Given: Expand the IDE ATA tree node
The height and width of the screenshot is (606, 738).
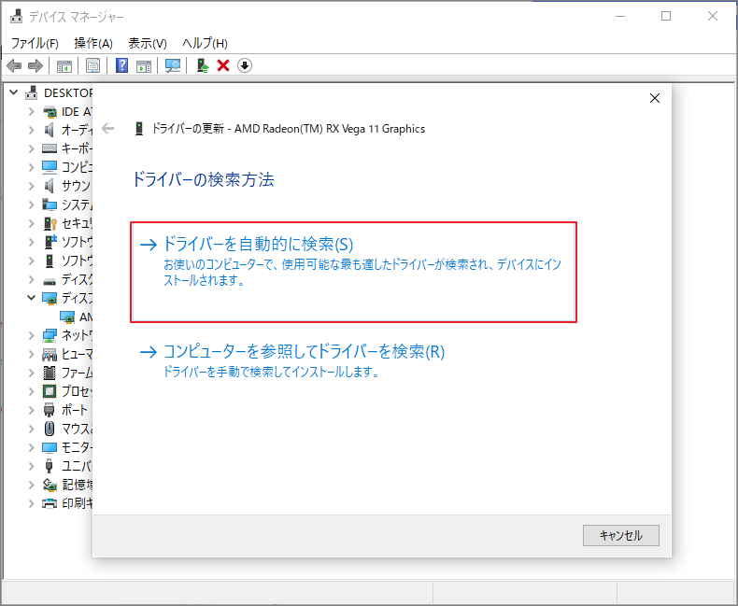Looking at the screenshot, I should (x=32, y=111).
